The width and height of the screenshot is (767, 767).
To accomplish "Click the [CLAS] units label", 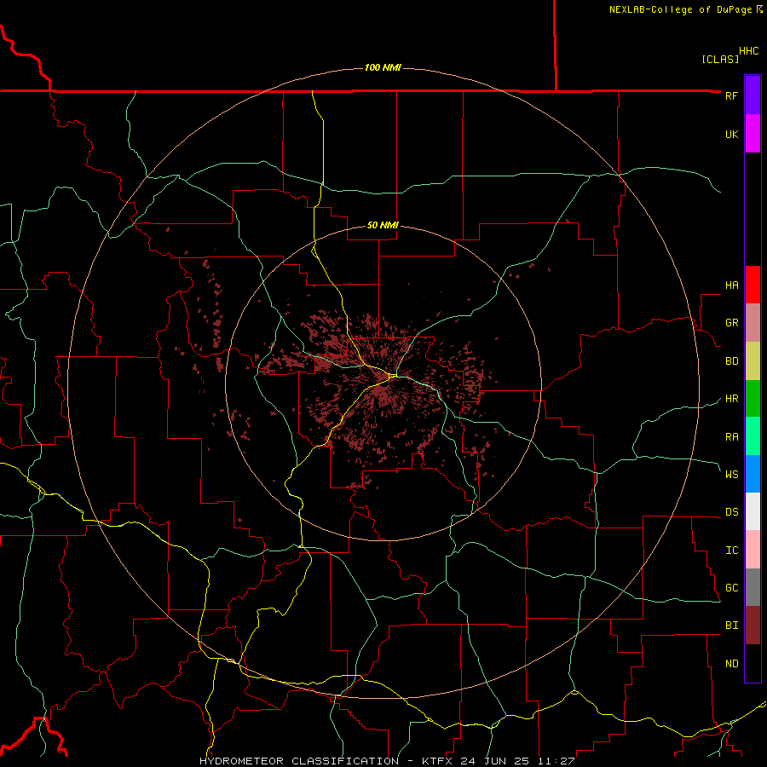I will point(720,59).
